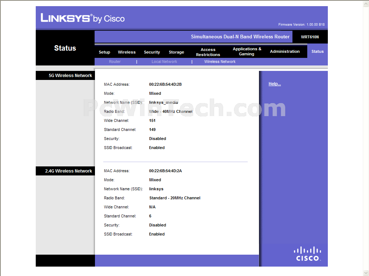Switch to the Security tab
The image size is (369, 276).
152,52
